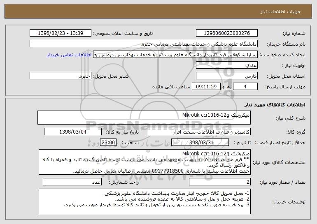Click the remaining time field 09:11:59
This screenshot has height=224, width=317.
pos(206,87)
